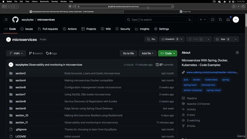Open the Pull requests shortcut icon in header
247x139 pixels.
(x=220, y=20)
